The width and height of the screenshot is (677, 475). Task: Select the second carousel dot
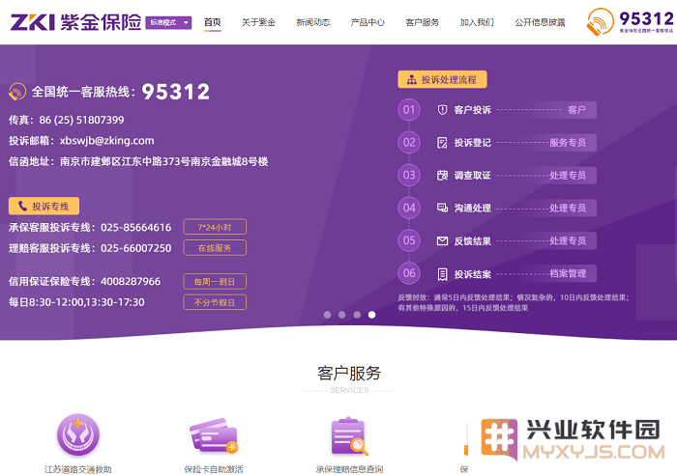[x=342, y=315]
